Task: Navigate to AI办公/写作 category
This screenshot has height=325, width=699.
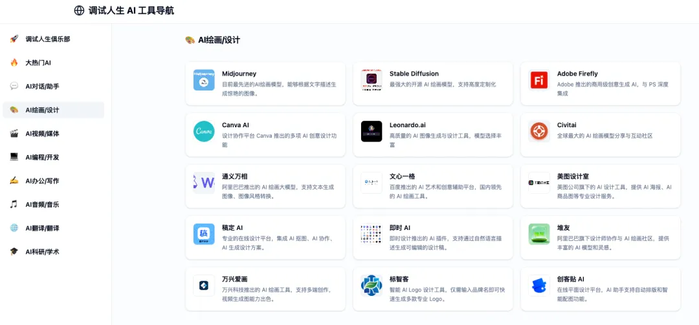Action: 54,181
